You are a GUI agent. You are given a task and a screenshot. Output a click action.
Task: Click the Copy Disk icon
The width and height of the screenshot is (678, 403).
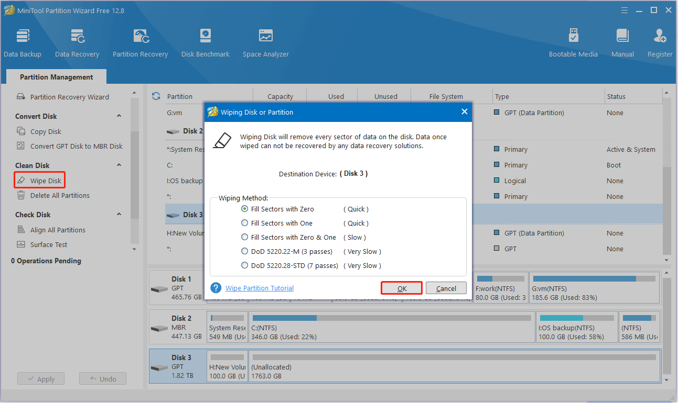click(x=21, y=131)
